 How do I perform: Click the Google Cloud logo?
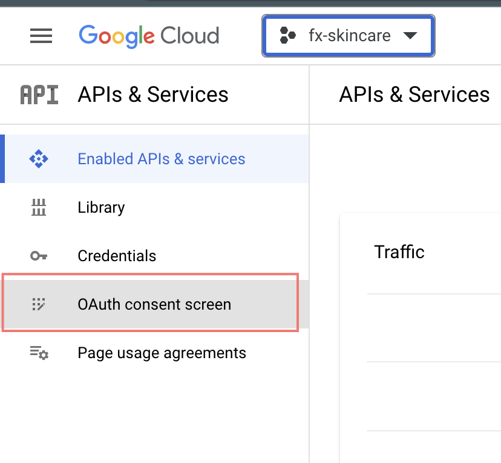tap(149, 36)
